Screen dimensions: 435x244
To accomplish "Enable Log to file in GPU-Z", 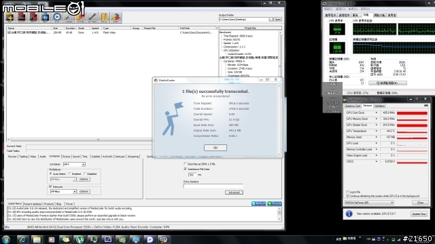I will (347, 192).
